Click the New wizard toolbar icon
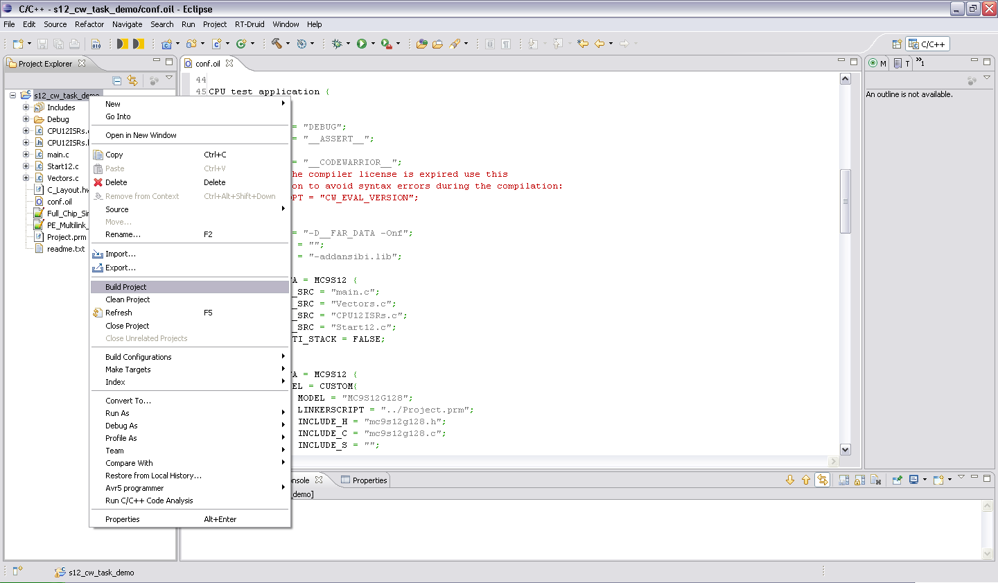Viewport: 998px width, 583px height. [18, 44]
